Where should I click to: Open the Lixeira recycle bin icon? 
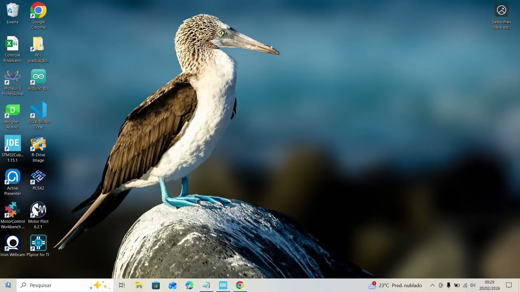(x=13, y=14)
